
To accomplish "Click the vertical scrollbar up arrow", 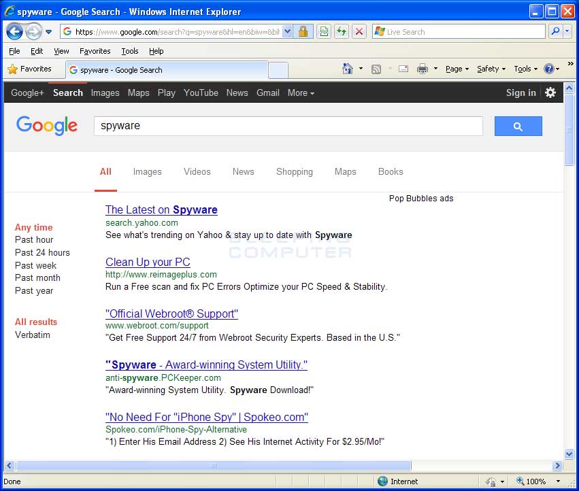I will (x=569, y=88).
